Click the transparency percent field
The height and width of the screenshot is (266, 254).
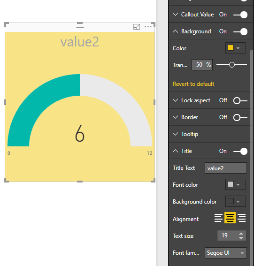pos(202,65)
